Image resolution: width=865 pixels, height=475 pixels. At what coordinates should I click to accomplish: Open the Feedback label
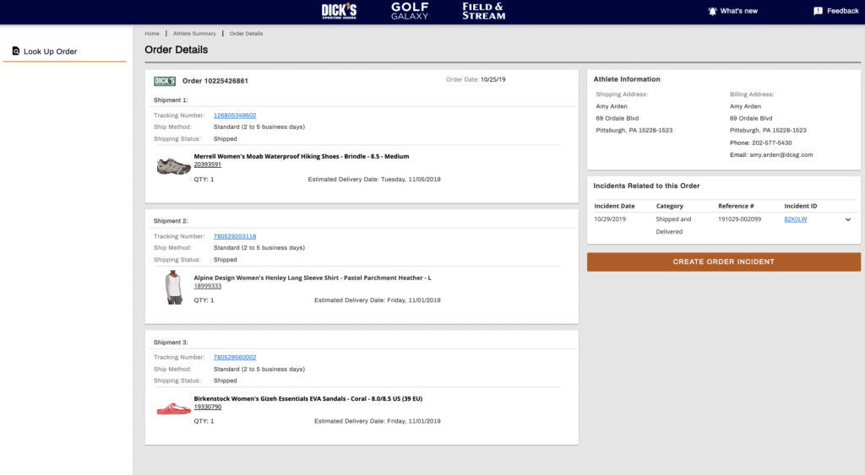click(842, 11)
